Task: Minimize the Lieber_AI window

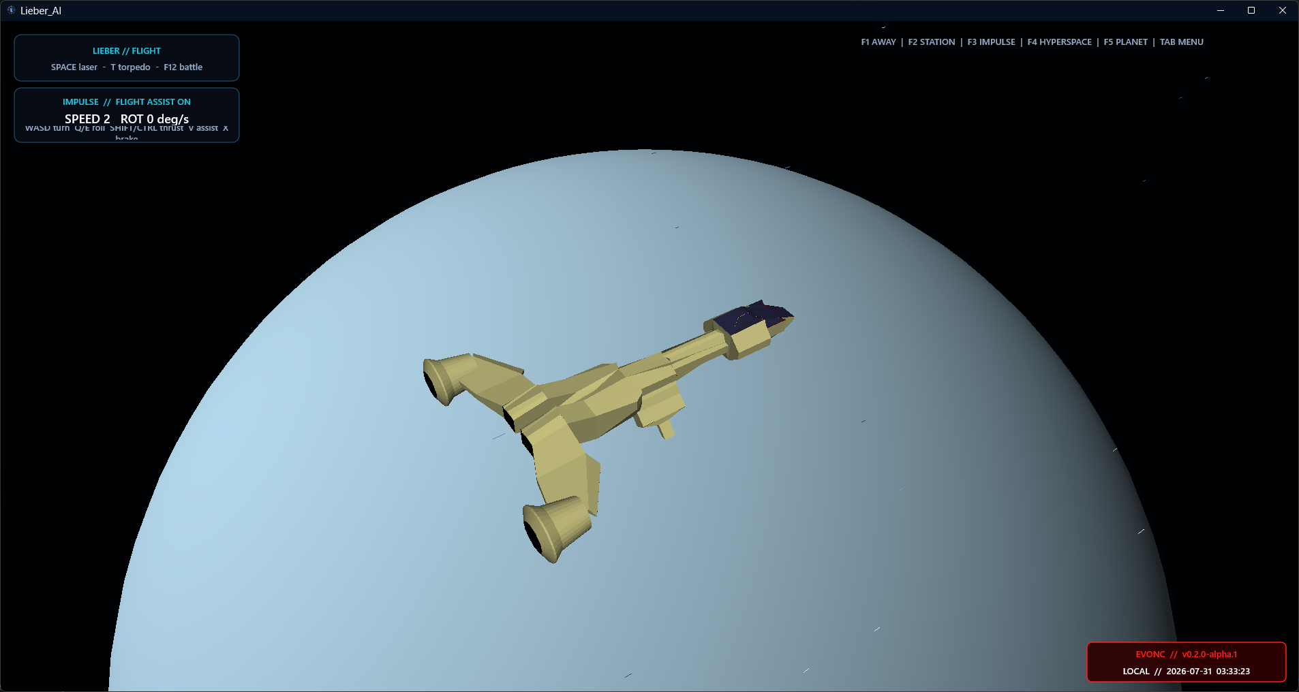Action: click(1221, 10)
